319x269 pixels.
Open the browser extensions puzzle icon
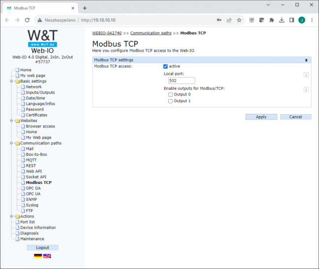[272, 20]
